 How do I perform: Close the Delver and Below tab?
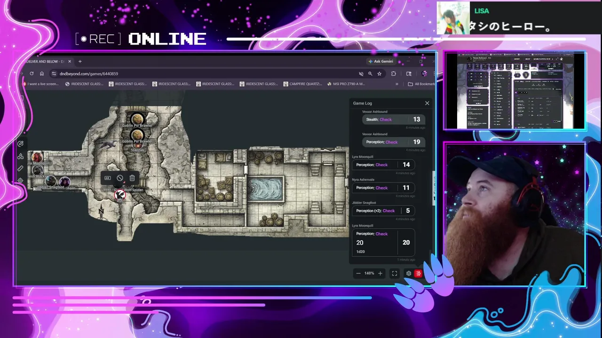(x=70, y=61)
